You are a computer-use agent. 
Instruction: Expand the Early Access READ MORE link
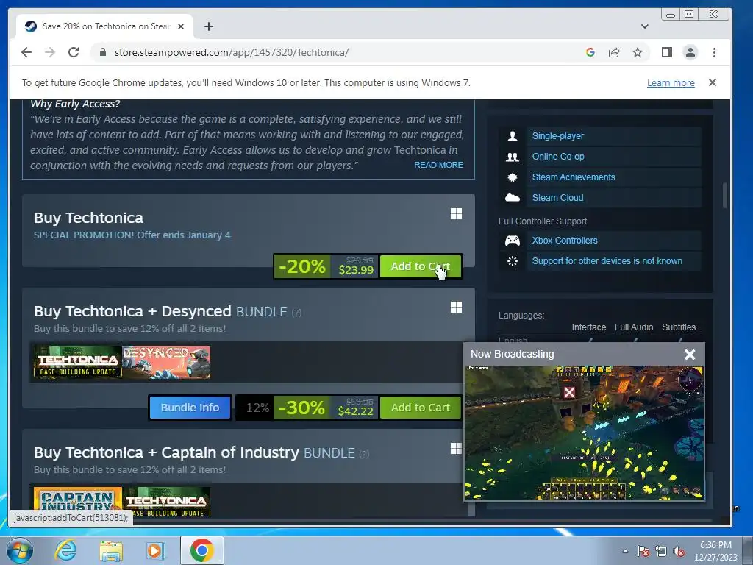(438, 165)
